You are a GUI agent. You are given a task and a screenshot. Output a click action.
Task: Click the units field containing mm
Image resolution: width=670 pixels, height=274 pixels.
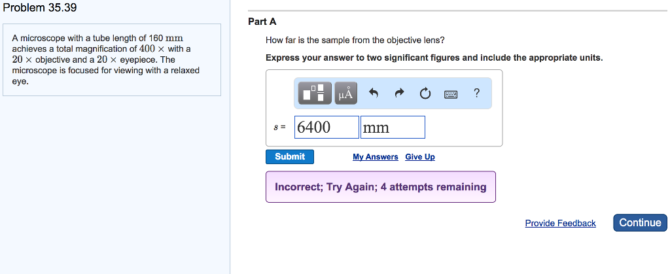[x=393, y=128]
